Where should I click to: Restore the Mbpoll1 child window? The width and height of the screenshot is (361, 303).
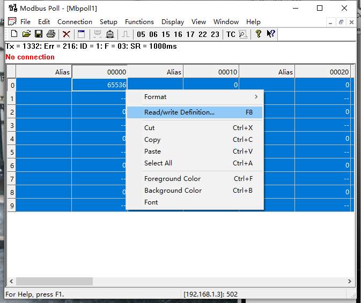pos(341,22)
